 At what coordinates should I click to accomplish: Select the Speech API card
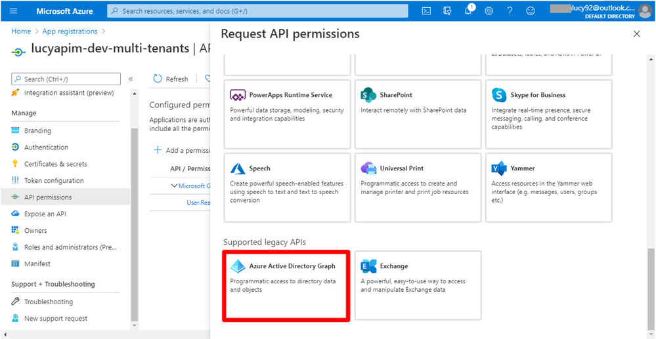pyautogui.click(x=288, y=188)
